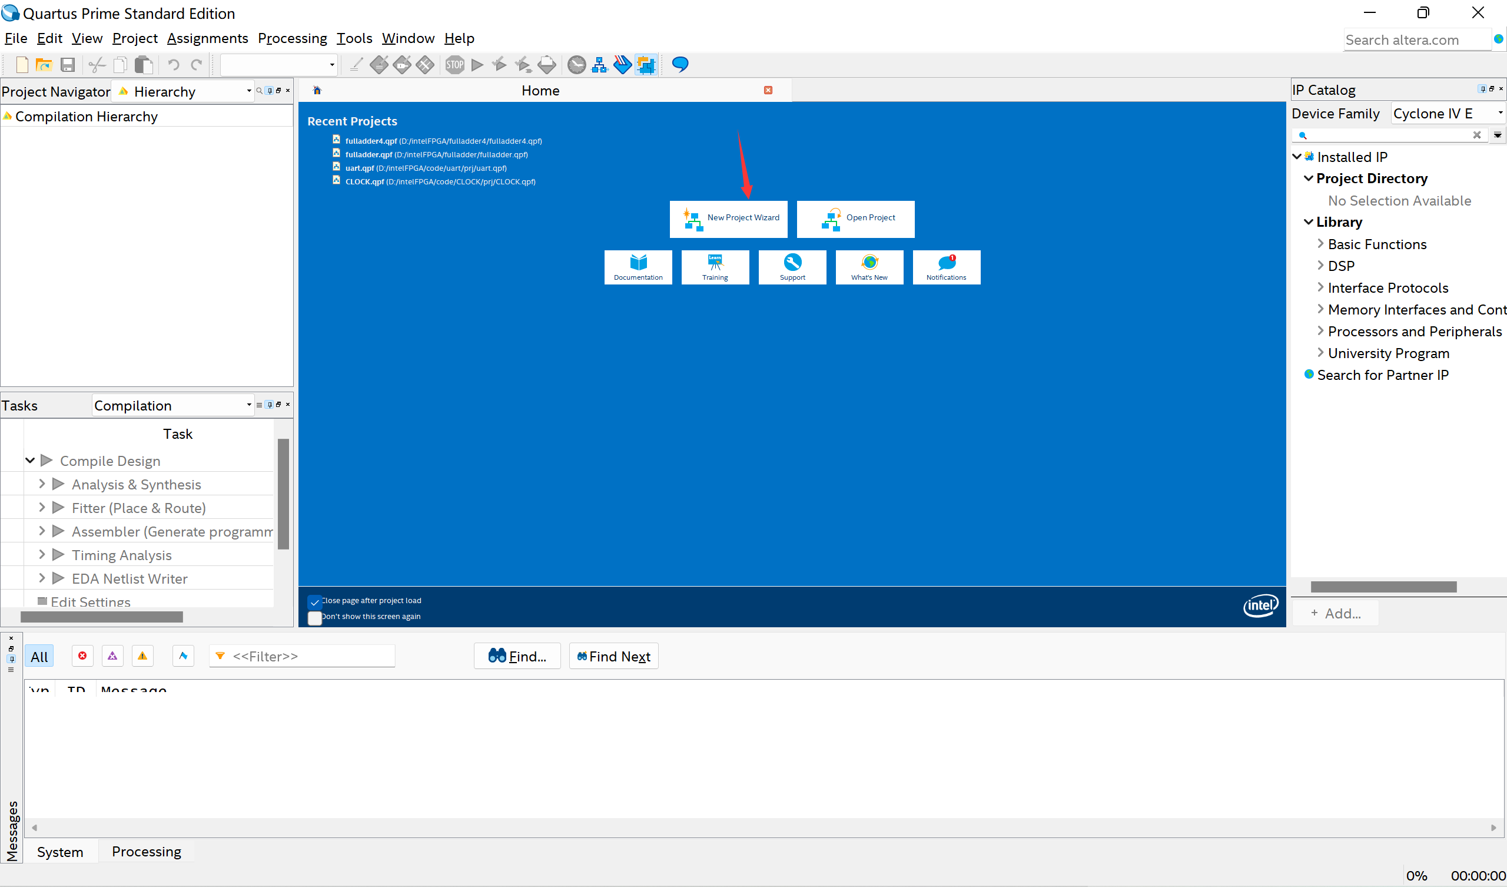The image size is (1507, 887).
Task: Click the Stop Processing icon
Action: coord(454,65)
